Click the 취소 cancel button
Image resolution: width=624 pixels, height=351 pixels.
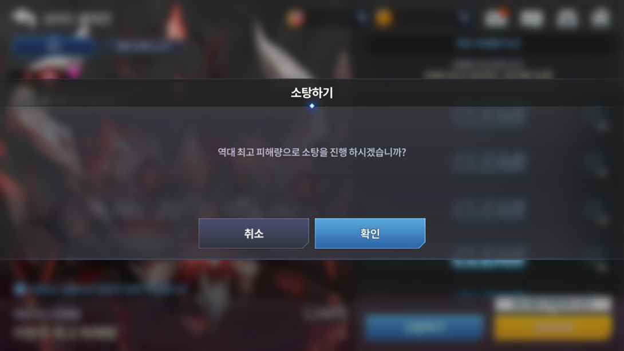tap(254, 233)
